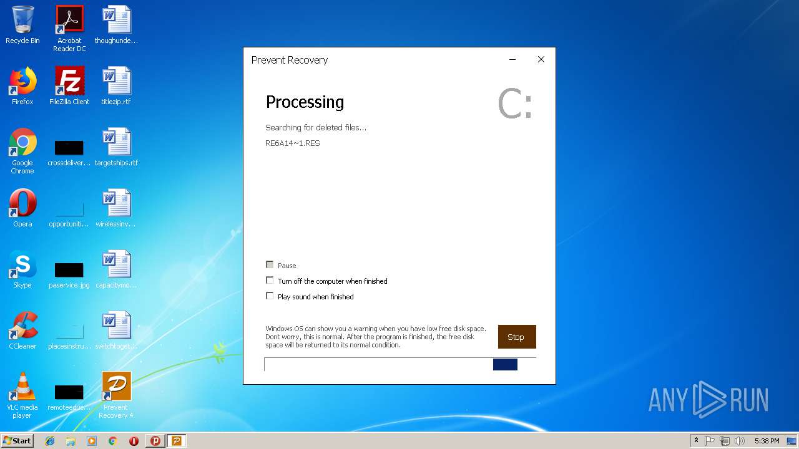Select the opportuniti... file icon
Viewport: 799px width, 449px height.
point(69,212)
